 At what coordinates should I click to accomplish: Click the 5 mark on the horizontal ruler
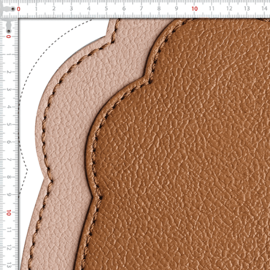pyautogui.click(x=106, y=9)
